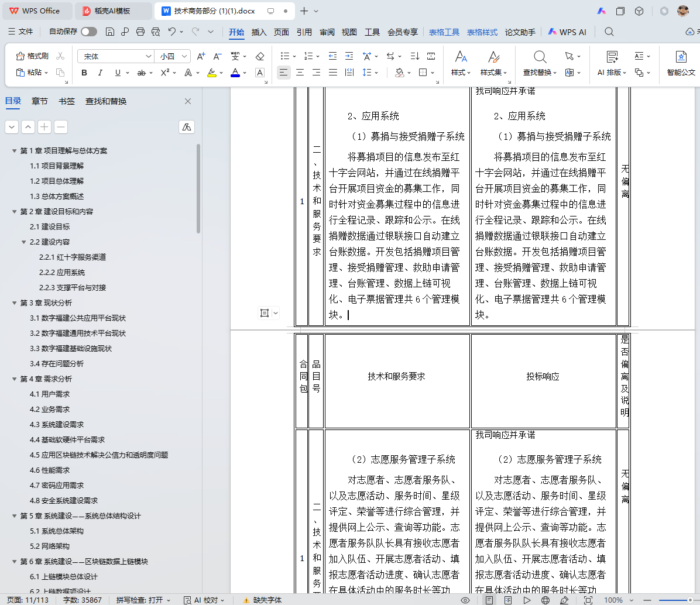Image resolution: width=700 pixels, height=605 pixels.
Task: Toggle fit-to-page full screen icon
Action: coord(588,600)
